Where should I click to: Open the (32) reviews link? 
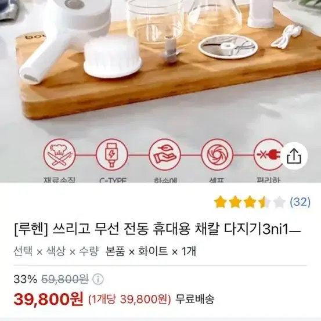[x=300, y=202]
